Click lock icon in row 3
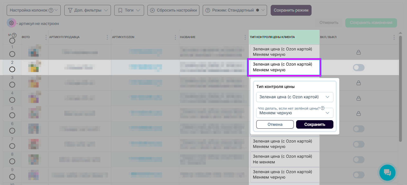 pos(358,83)
